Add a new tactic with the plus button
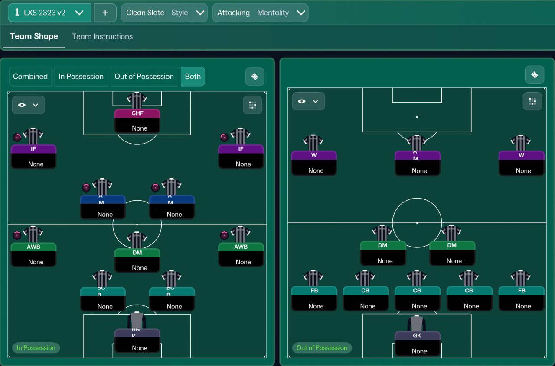The width and height of the screenshot is (555, 366). pyautogui.click(x=105, y=13)
